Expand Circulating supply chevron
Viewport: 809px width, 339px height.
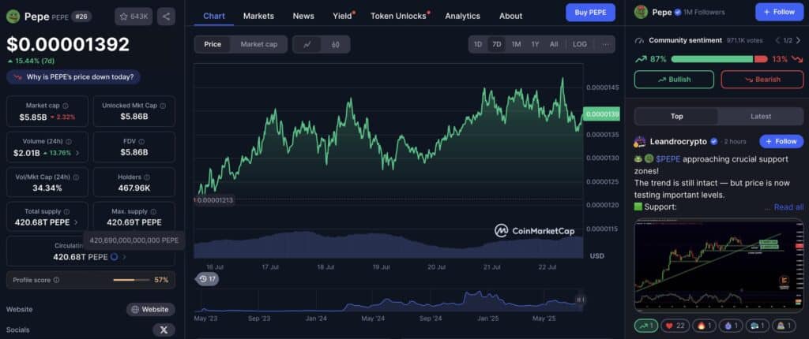124,256
